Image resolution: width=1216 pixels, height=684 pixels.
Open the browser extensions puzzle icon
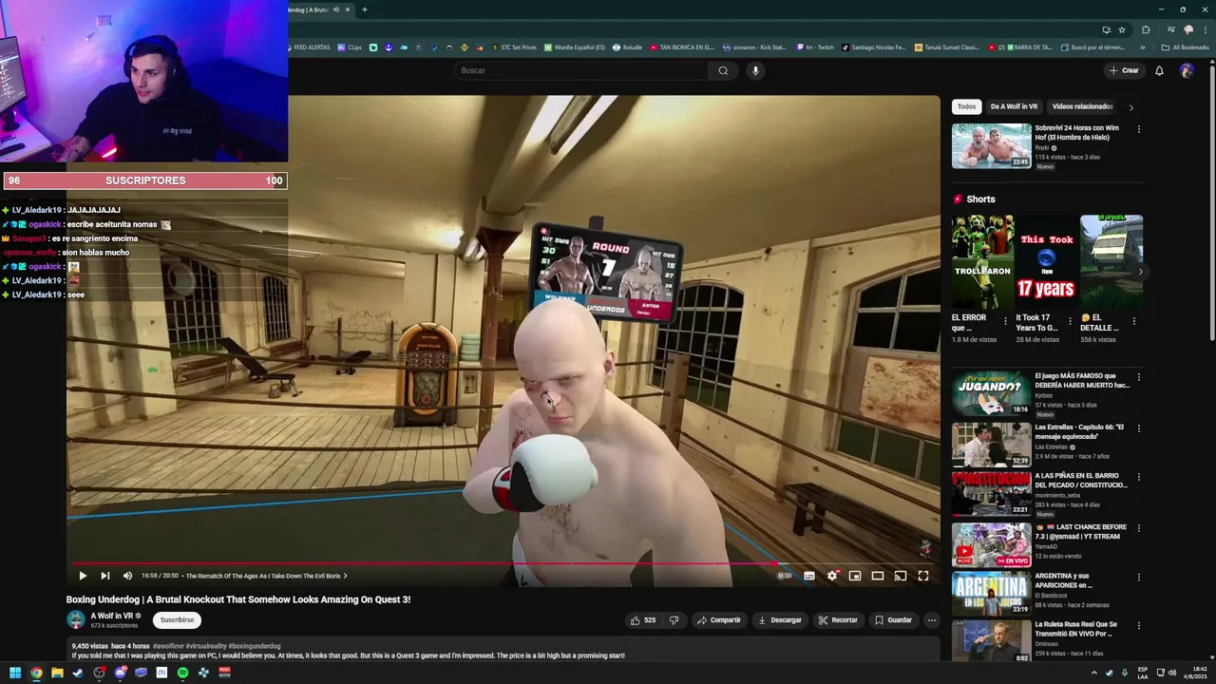[1146, 29]
